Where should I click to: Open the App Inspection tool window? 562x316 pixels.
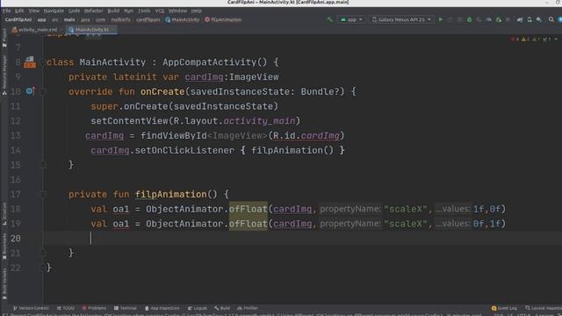point(162,308)
